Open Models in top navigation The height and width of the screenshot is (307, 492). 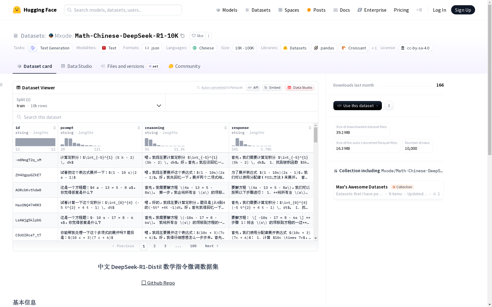click(227, 10)
